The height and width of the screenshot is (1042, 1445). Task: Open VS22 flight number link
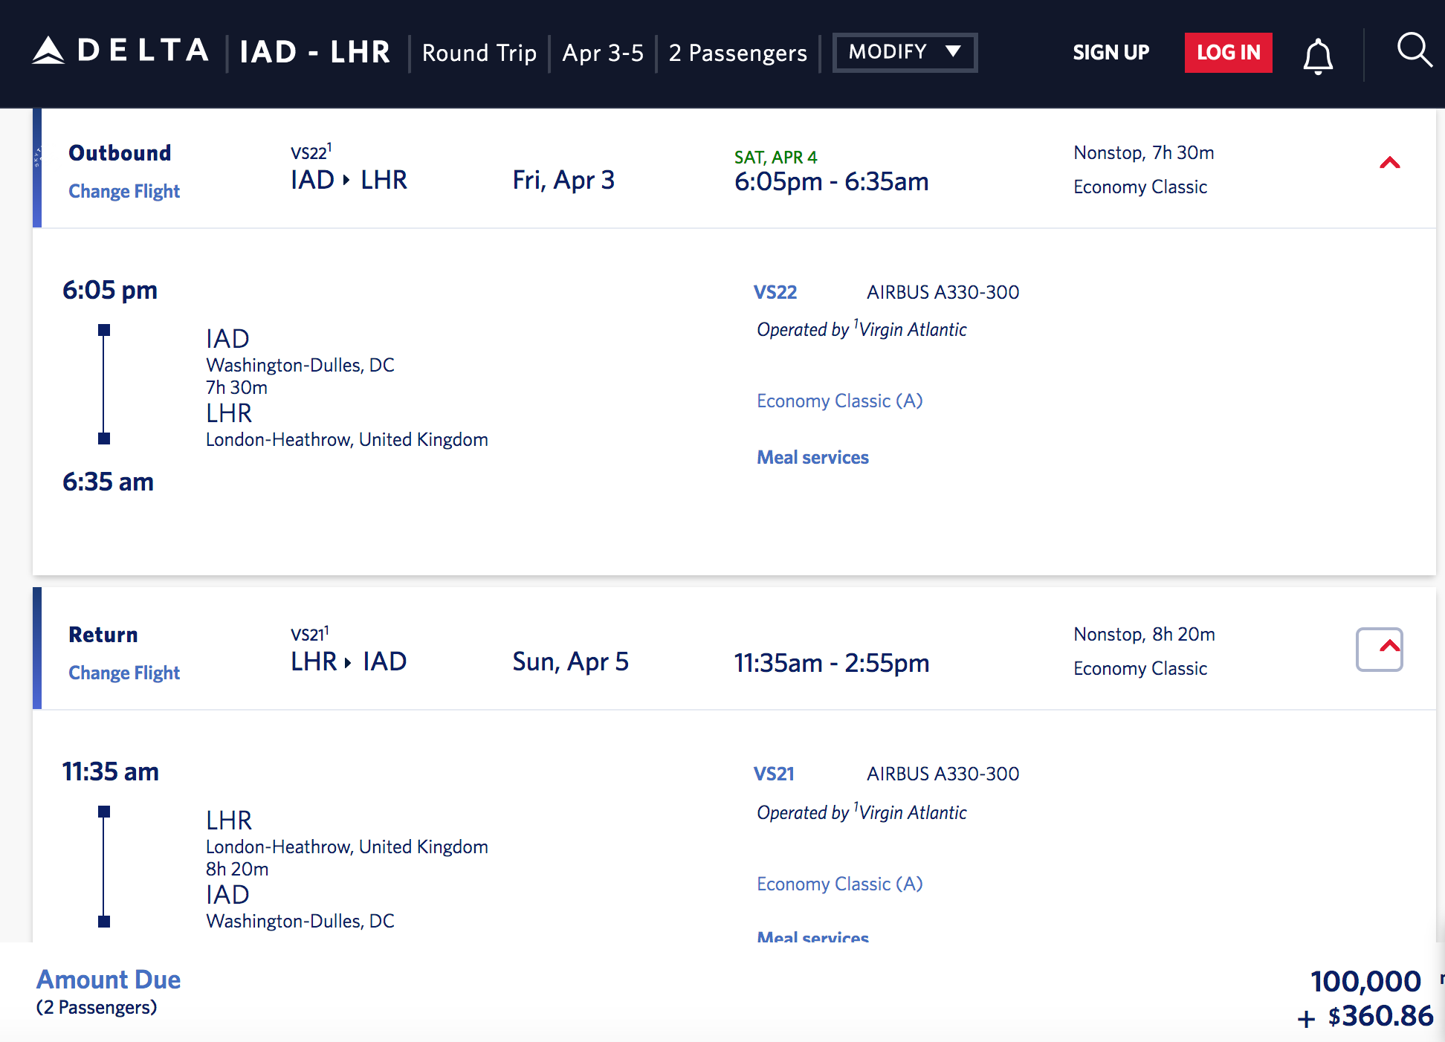pyautogui.click(x=775, y=293)
